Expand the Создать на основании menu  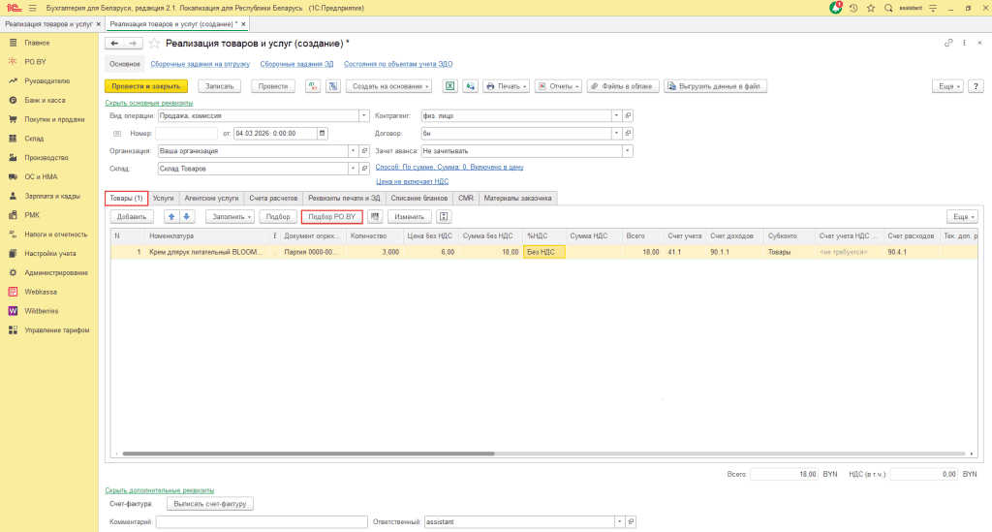coord(389,86)
